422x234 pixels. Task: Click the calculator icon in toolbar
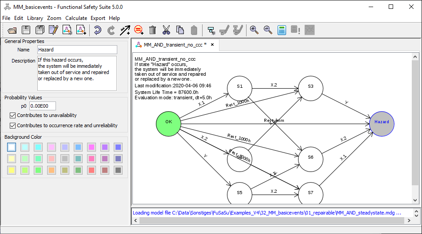pyautogui.click(x=282, y=30)
